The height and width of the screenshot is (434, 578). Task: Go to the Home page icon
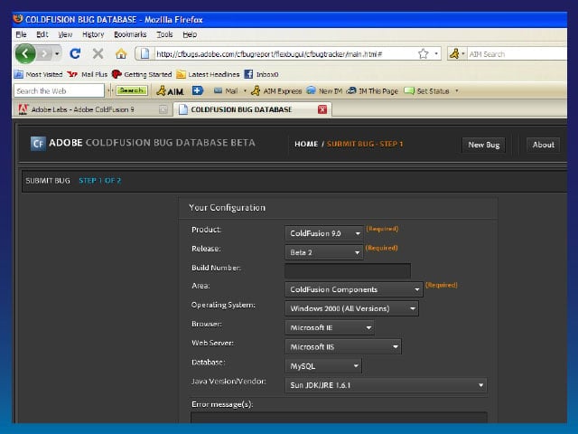[x=121, y=54]
